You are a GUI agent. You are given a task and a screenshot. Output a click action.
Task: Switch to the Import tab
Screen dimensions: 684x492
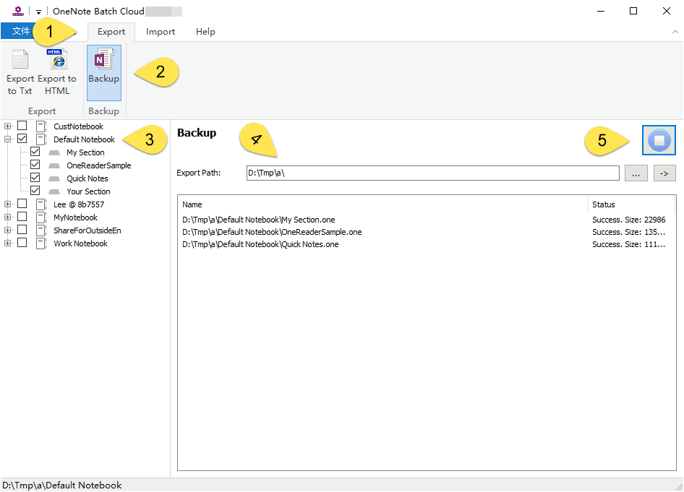click(x=161, y=32)
